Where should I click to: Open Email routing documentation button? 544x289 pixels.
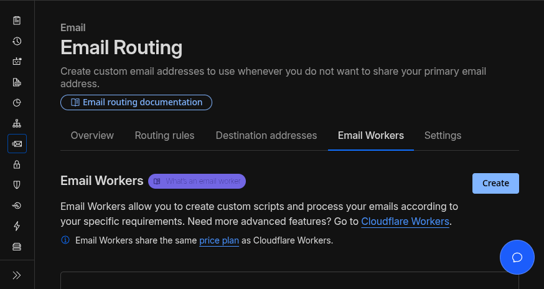tap(136, 102)
